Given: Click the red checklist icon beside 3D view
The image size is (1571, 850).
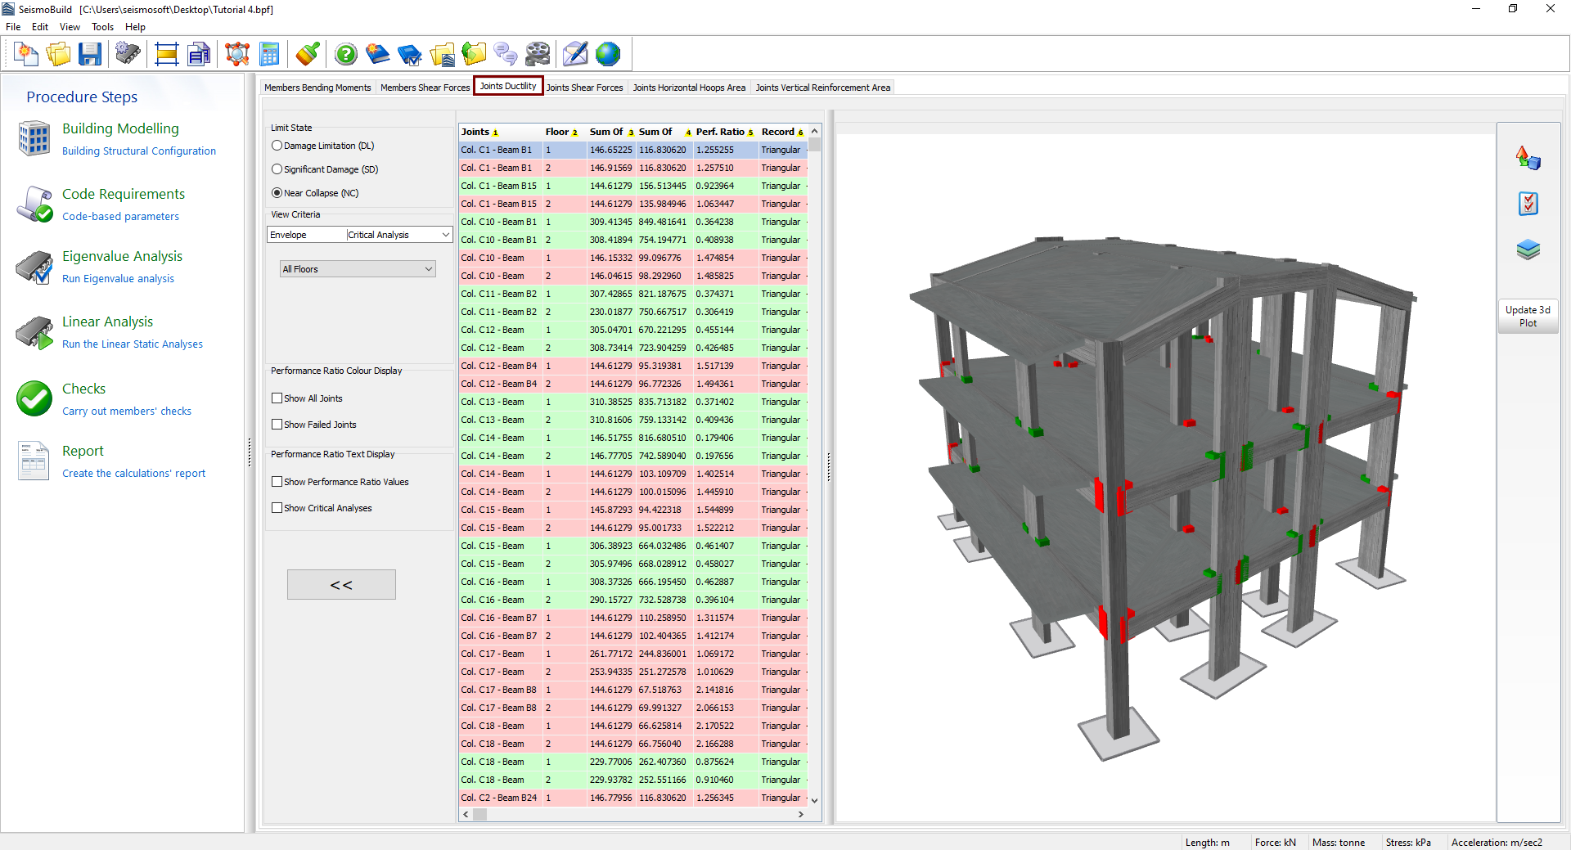Looking at the screenshot, I should (x=1528, y=204).
